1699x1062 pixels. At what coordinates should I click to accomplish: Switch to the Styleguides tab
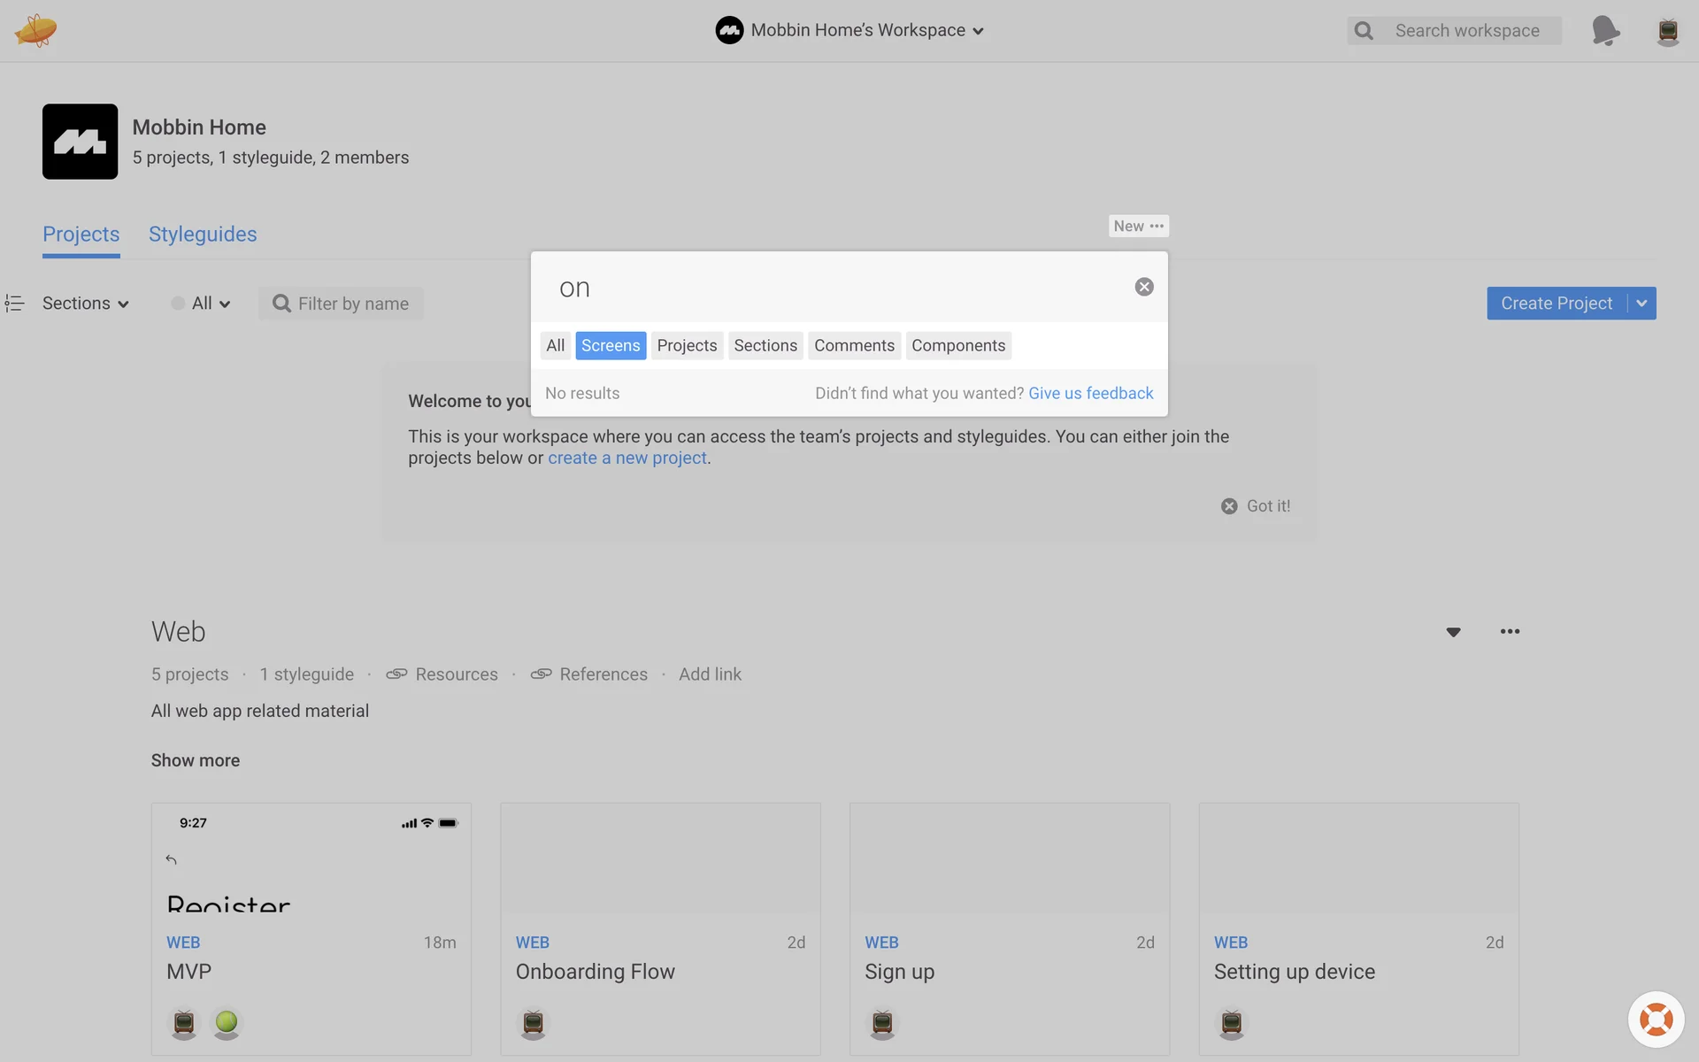203,235
